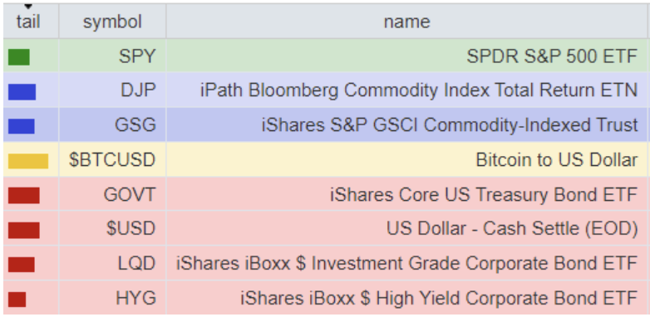Open SPDR S&P 500 ETF row

coord(325,56)
